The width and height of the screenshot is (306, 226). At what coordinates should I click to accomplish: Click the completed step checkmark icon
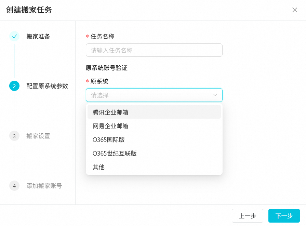[x=14, y=36]
